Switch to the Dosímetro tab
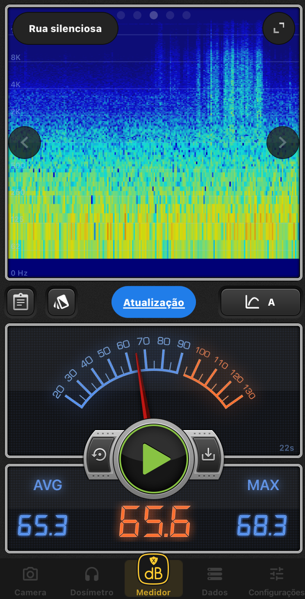This screenshot has width=305, height=599. point(92,581)
